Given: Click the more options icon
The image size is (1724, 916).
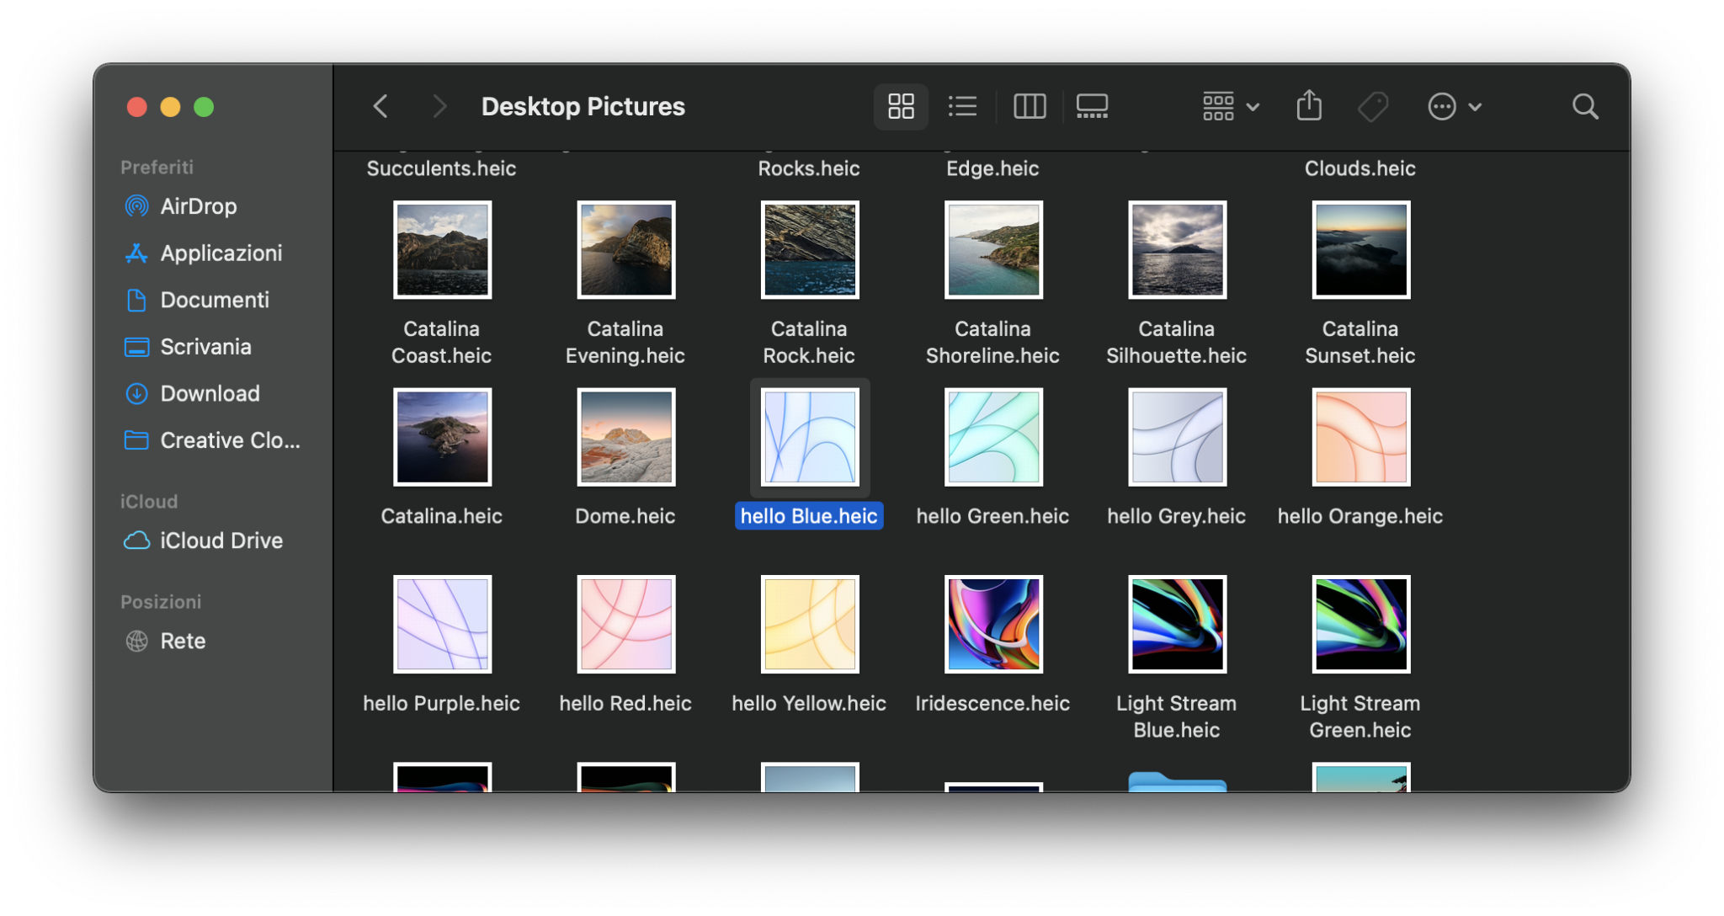Looking at the screenshot, I should tap(1440, 106).
